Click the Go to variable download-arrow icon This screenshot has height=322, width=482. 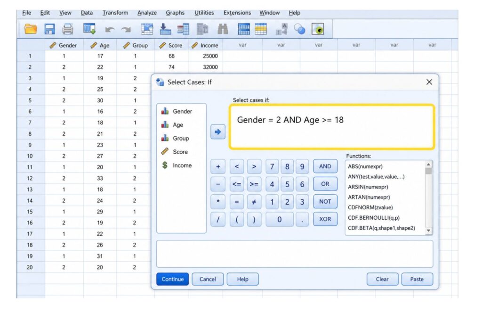(x=165, y=29)
